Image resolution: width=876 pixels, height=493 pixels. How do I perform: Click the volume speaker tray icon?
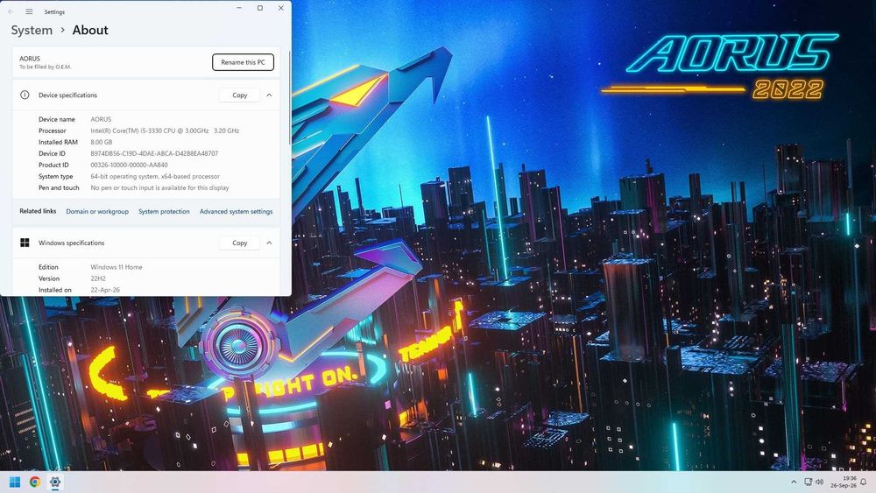point(819,482)
